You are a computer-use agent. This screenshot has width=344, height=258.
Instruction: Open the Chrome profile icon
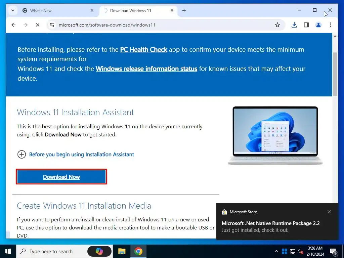[x=318, y=25]
